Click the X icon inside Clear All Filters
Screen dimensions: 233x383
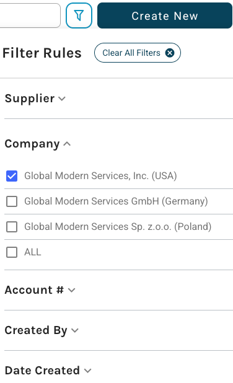coord(170,53)
